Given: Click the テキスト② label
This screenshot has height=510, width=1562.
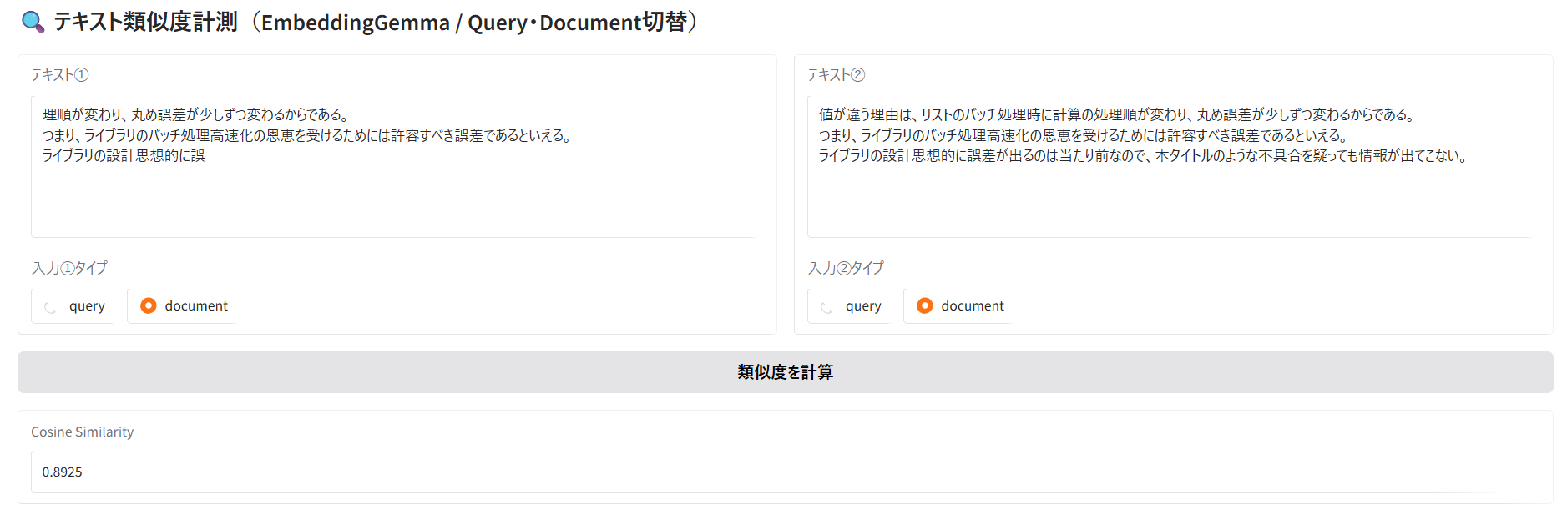Looking at the screenshot, I should pos(837,75).
